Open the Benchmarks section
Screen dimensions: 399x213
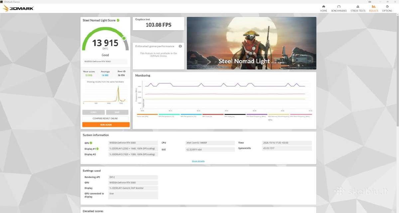339,8
